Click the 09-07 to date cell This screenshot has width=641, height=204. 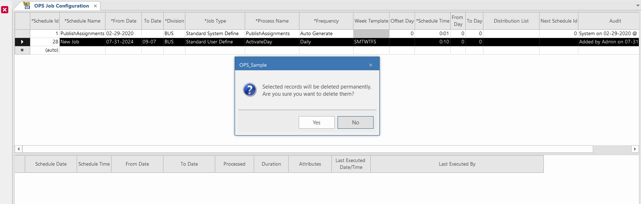pyautogui.click(x=153, y=42)
